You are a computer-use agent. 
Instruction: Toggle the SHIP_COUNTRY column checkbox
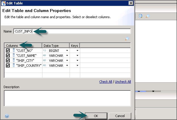pos(8,65)
